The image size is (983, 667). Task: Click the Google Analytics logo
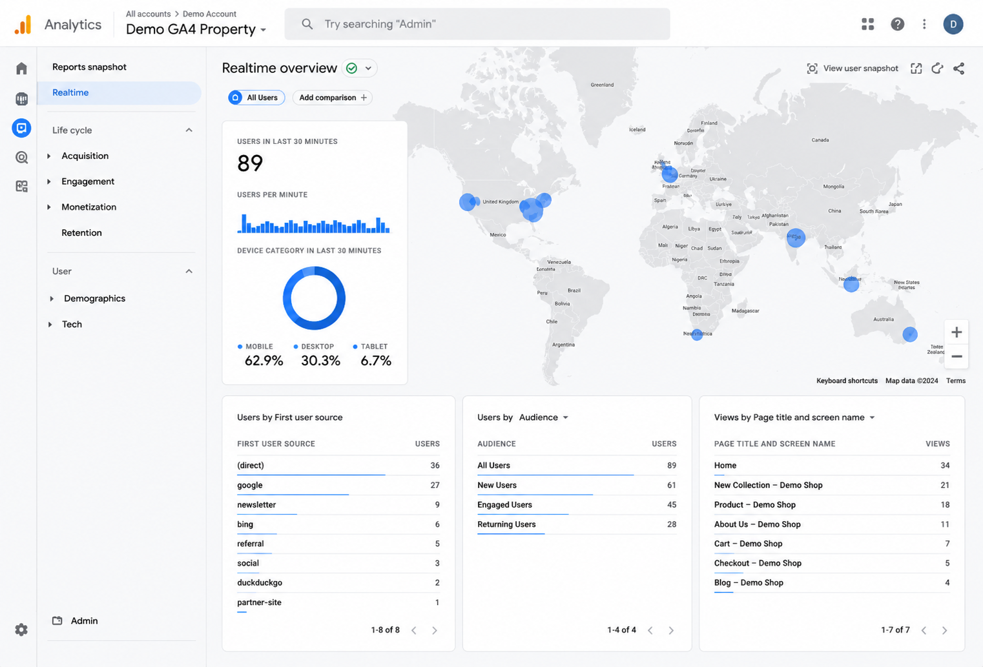point(23,25)
